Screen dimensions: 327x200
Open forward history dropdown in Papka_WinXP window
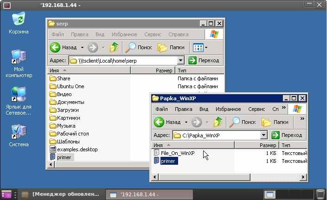coord(207,122)
